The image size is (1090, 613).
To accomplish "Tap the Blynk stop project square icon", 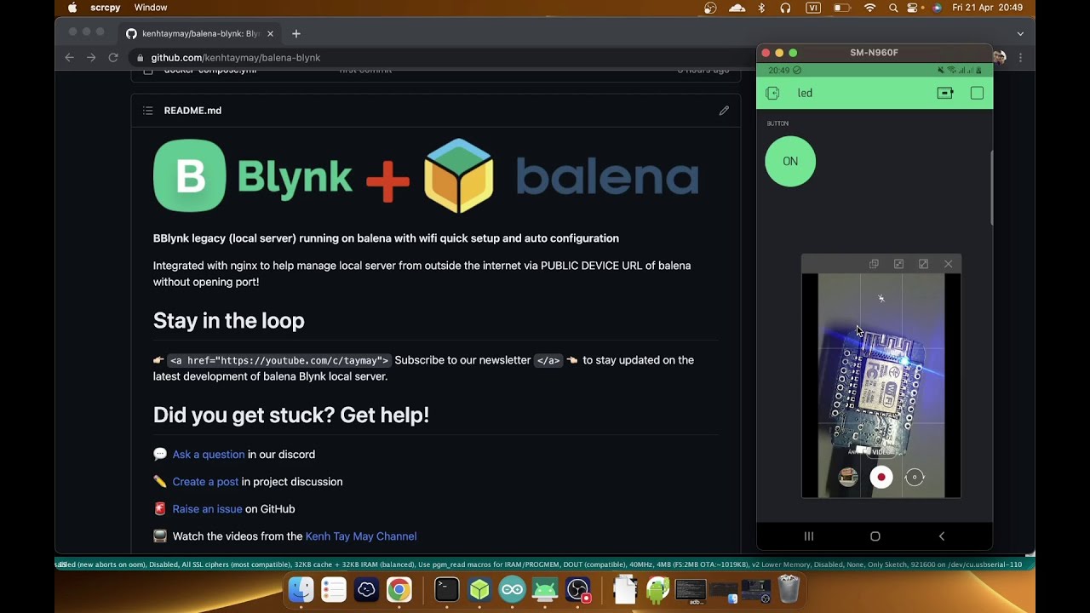I will click(977, 93).
